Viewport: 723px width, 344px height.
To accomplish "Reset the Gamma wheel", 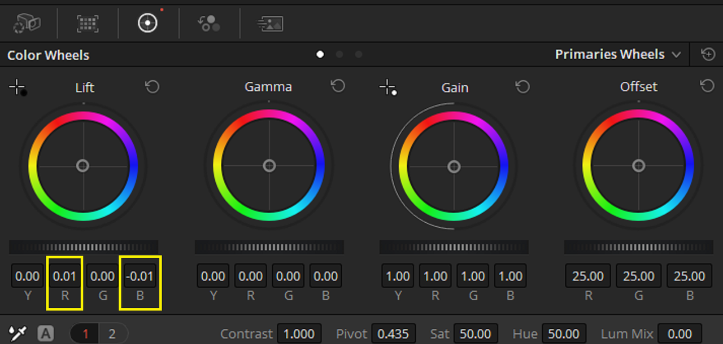I will point(338,86).
